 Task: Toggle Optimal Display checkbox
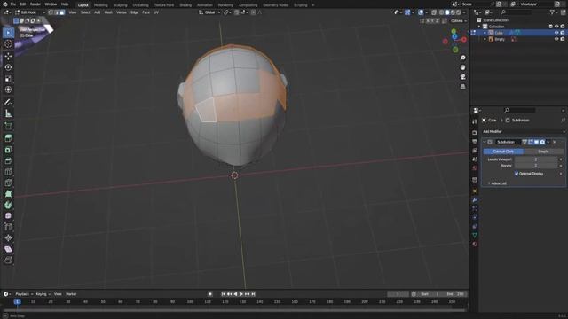[x=517, y=174]
